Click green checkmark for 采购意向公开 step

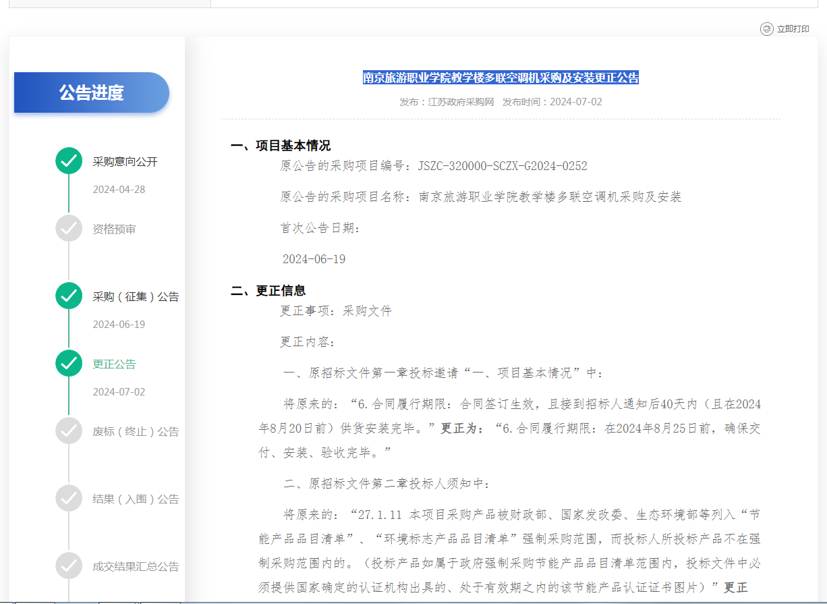(x=69, y=161)
